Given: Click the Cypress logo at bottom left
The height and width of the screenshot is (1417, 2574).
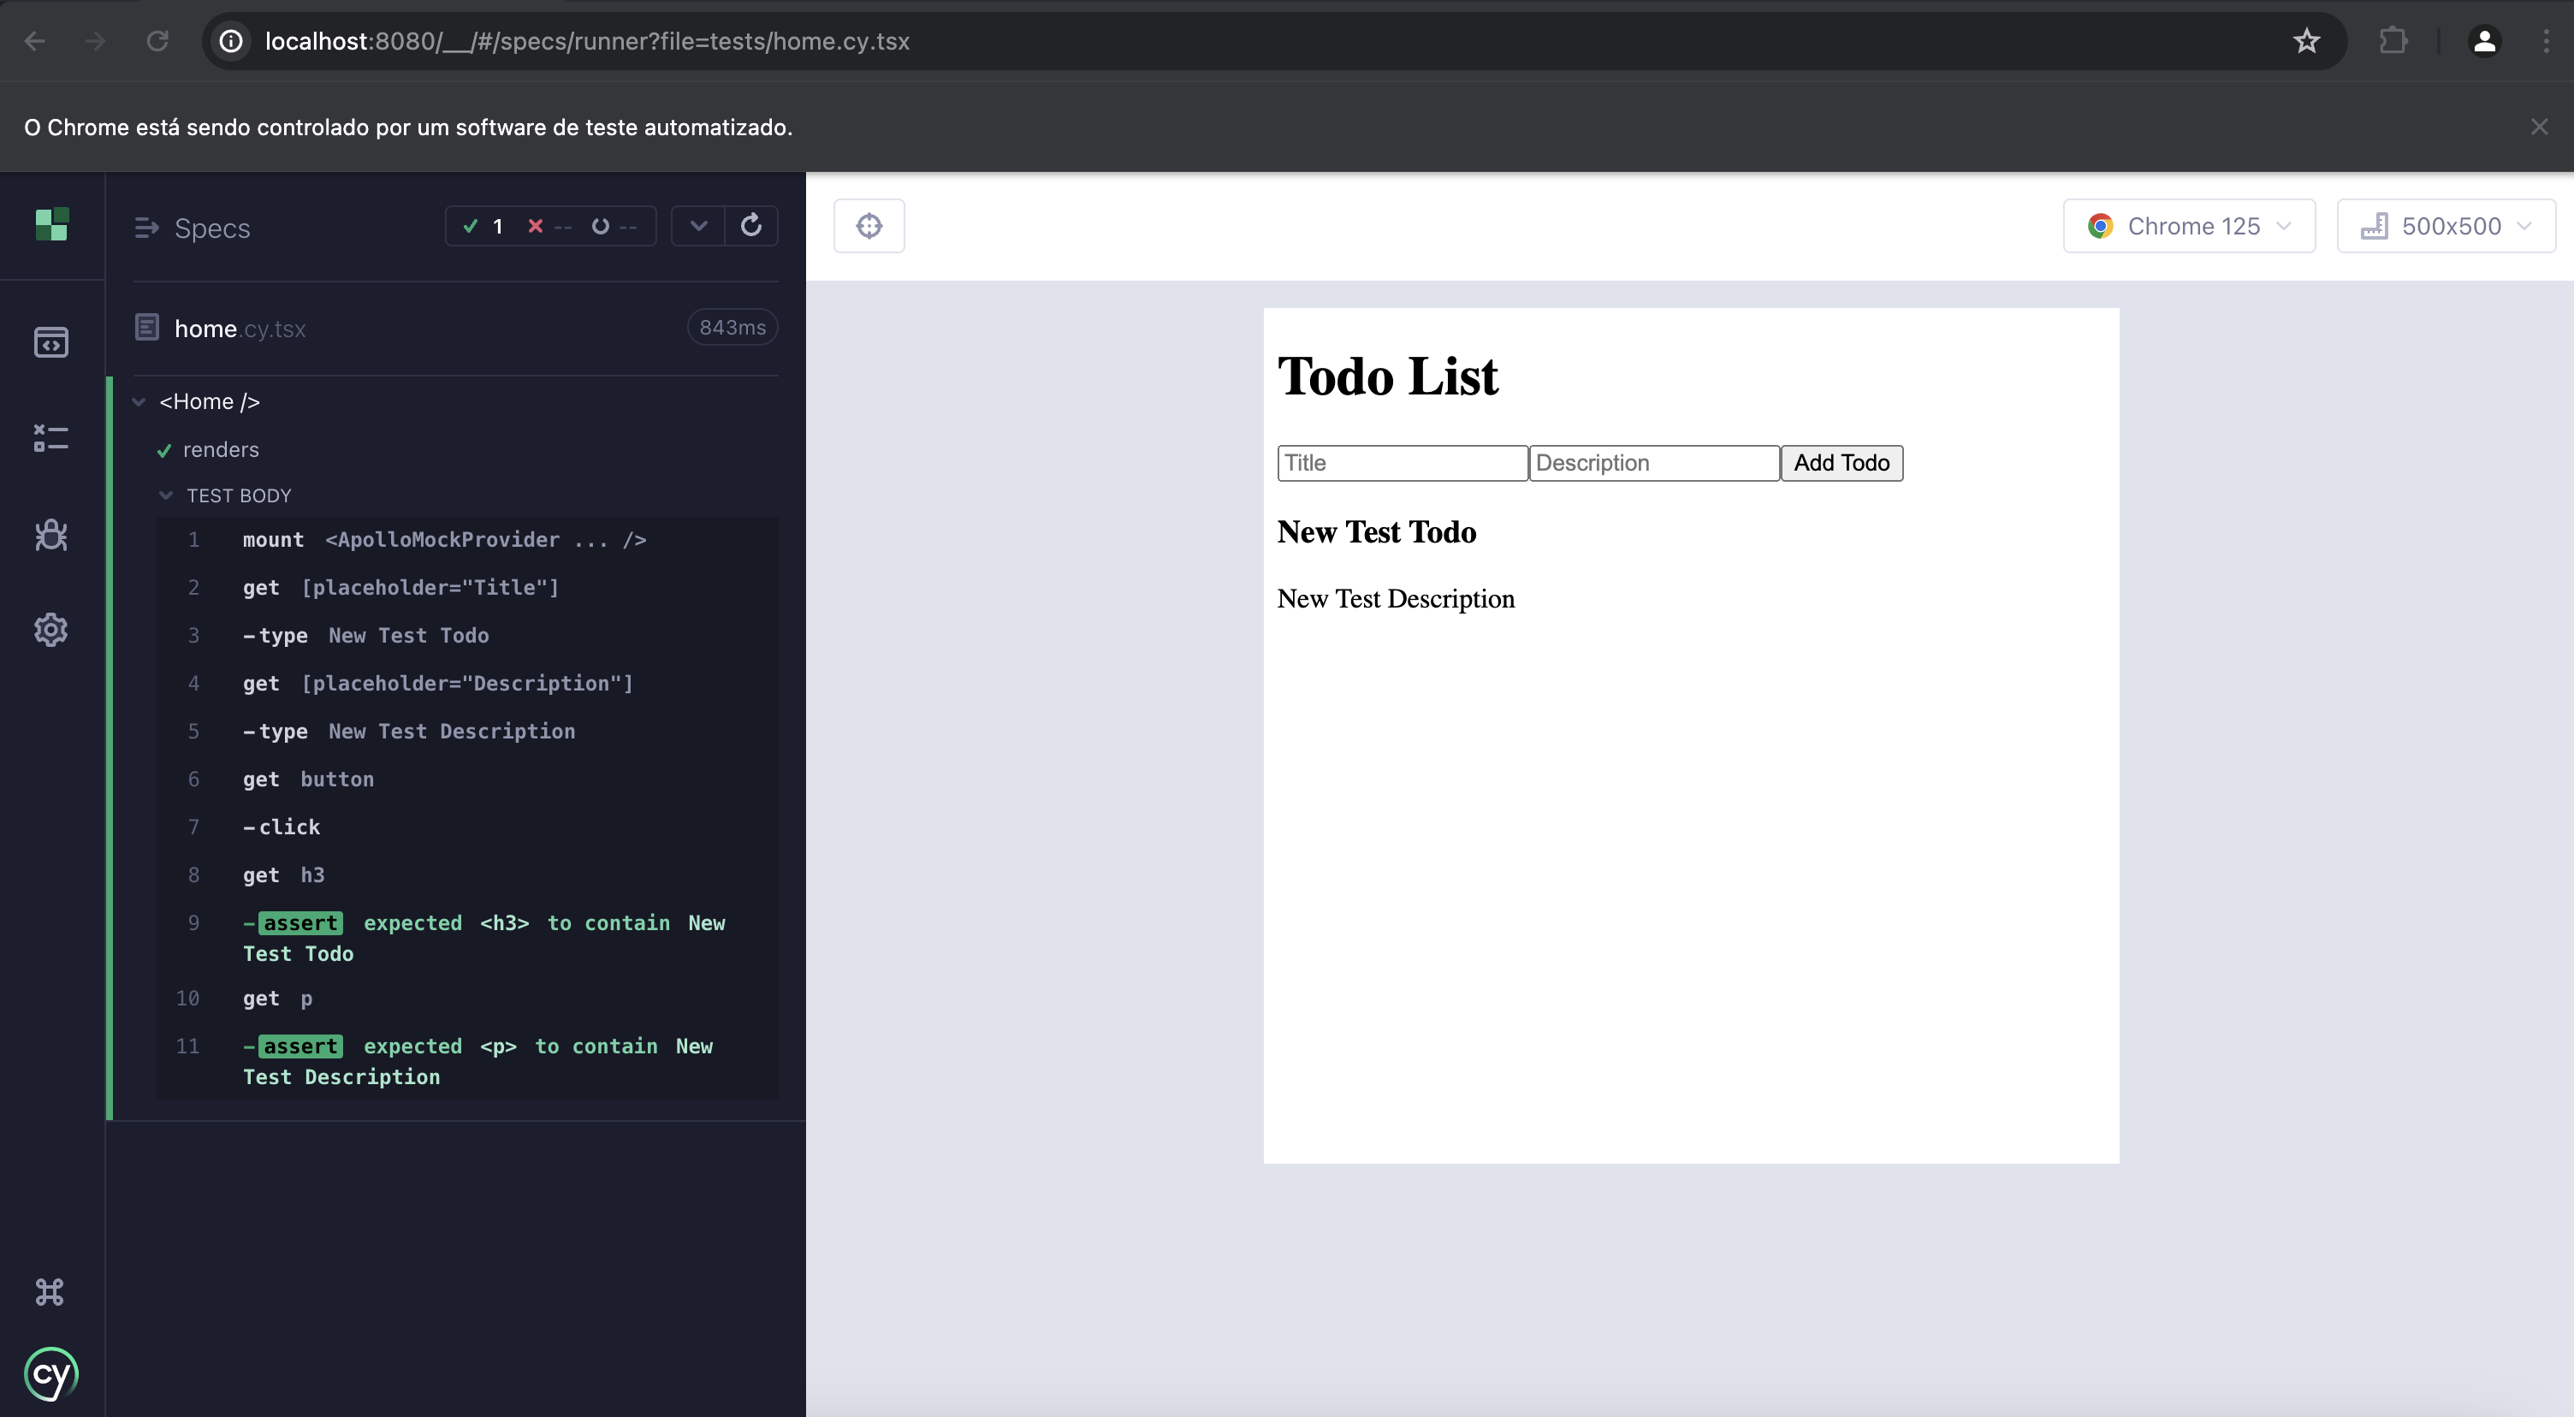Looking at the screenshot, I should [51, 1374].
